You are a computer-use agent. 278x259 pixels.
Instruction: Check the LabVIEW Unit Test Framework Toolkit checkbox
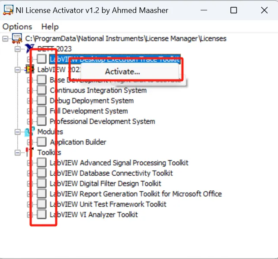tap(42, 204)
